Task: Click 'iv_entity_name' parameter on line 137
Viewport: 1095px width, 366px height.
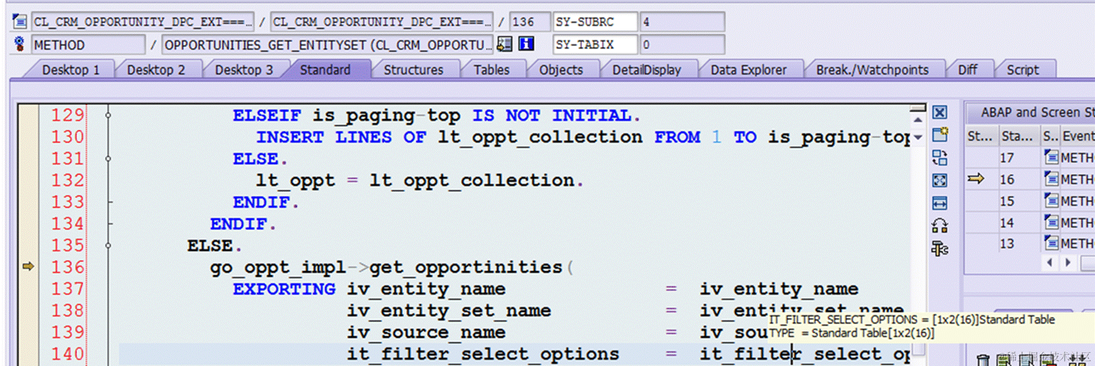Action: (426, 289)
